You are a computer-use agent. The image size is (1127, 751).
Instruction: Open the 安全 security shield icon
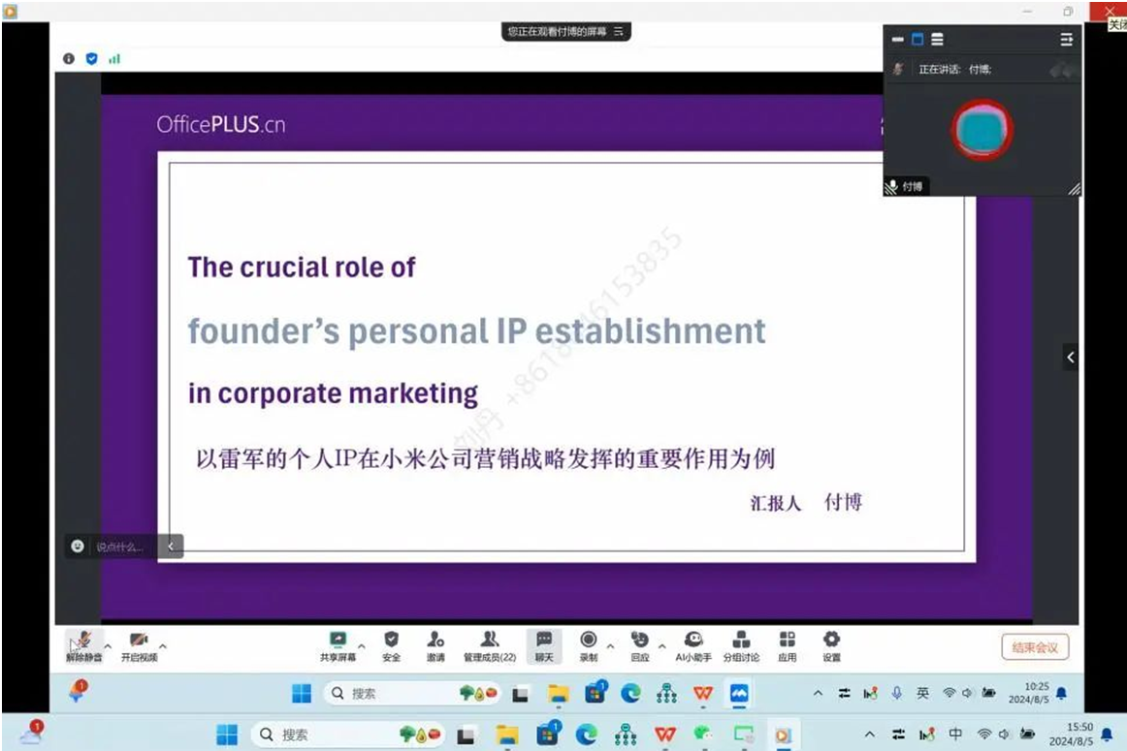point(391,642)
